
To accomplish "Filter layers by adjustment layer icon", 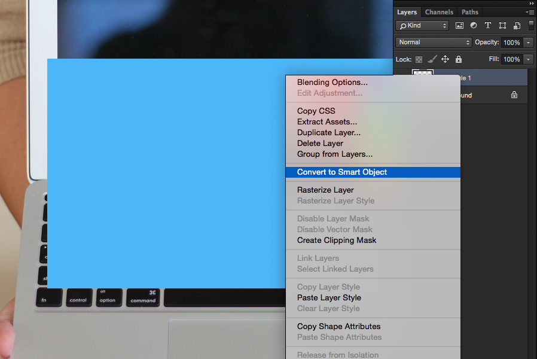I will (474, 25).
